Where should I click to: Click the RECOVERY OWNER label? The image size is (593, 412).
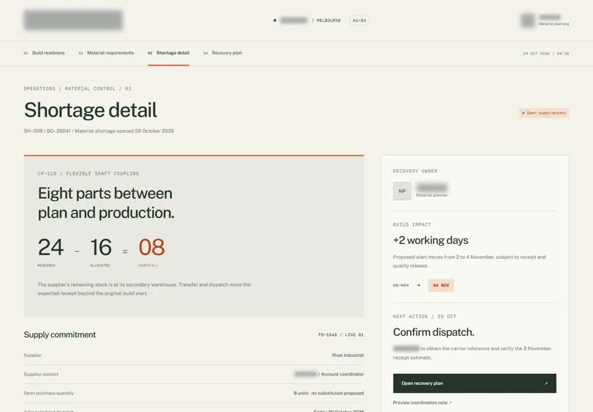[415, 171]
